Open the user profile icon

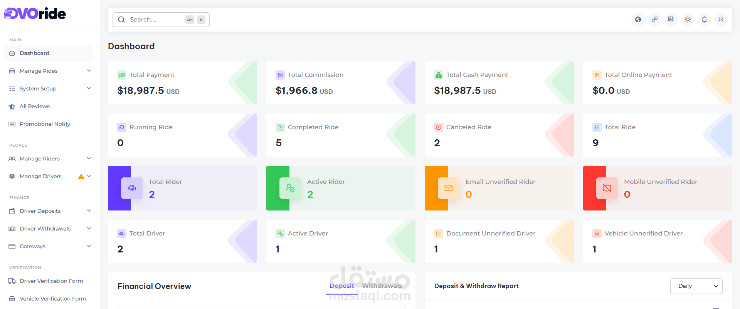point(721,20)
